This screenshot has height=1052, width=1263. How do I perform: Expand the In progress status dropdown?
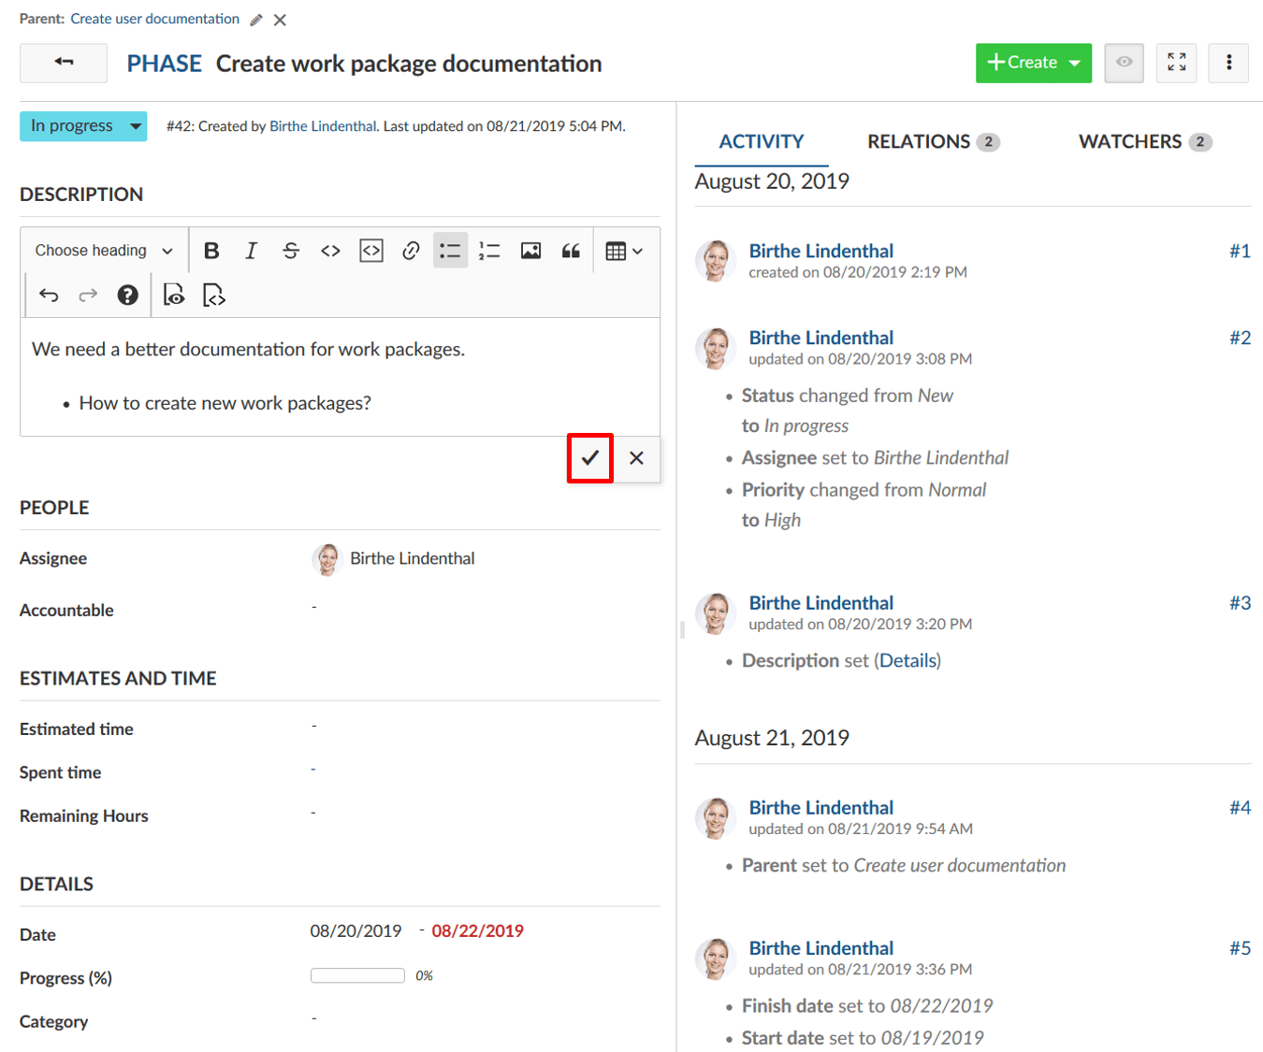coord(83,126)
